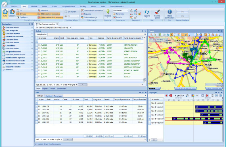This screenshot has width=226, height=147.
Task: Open the Routing ribbon tab
Action: (x=83, y=6)
